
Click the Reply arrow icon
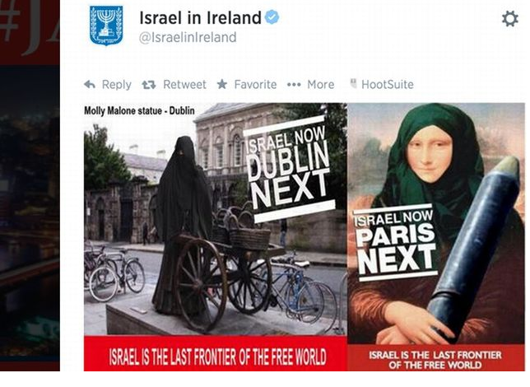[90, 84]
